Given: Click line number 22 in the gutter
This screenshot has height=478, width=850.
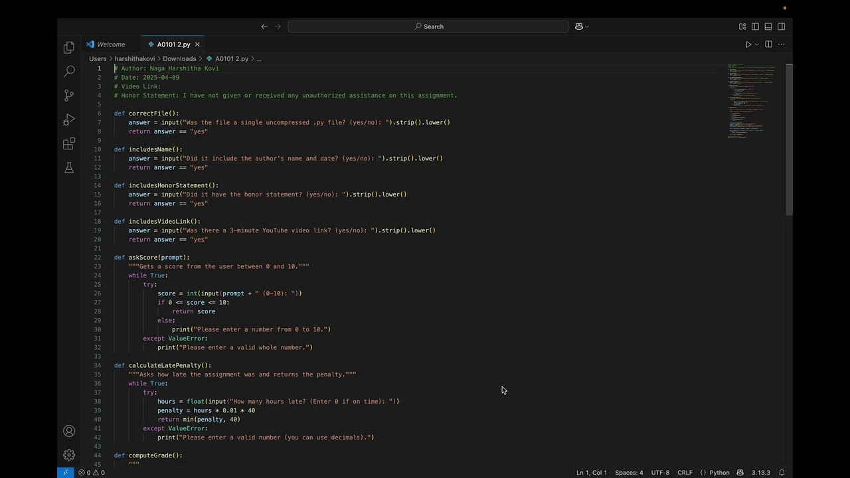Looking at the screenshot, I should (x=98, y=258).
